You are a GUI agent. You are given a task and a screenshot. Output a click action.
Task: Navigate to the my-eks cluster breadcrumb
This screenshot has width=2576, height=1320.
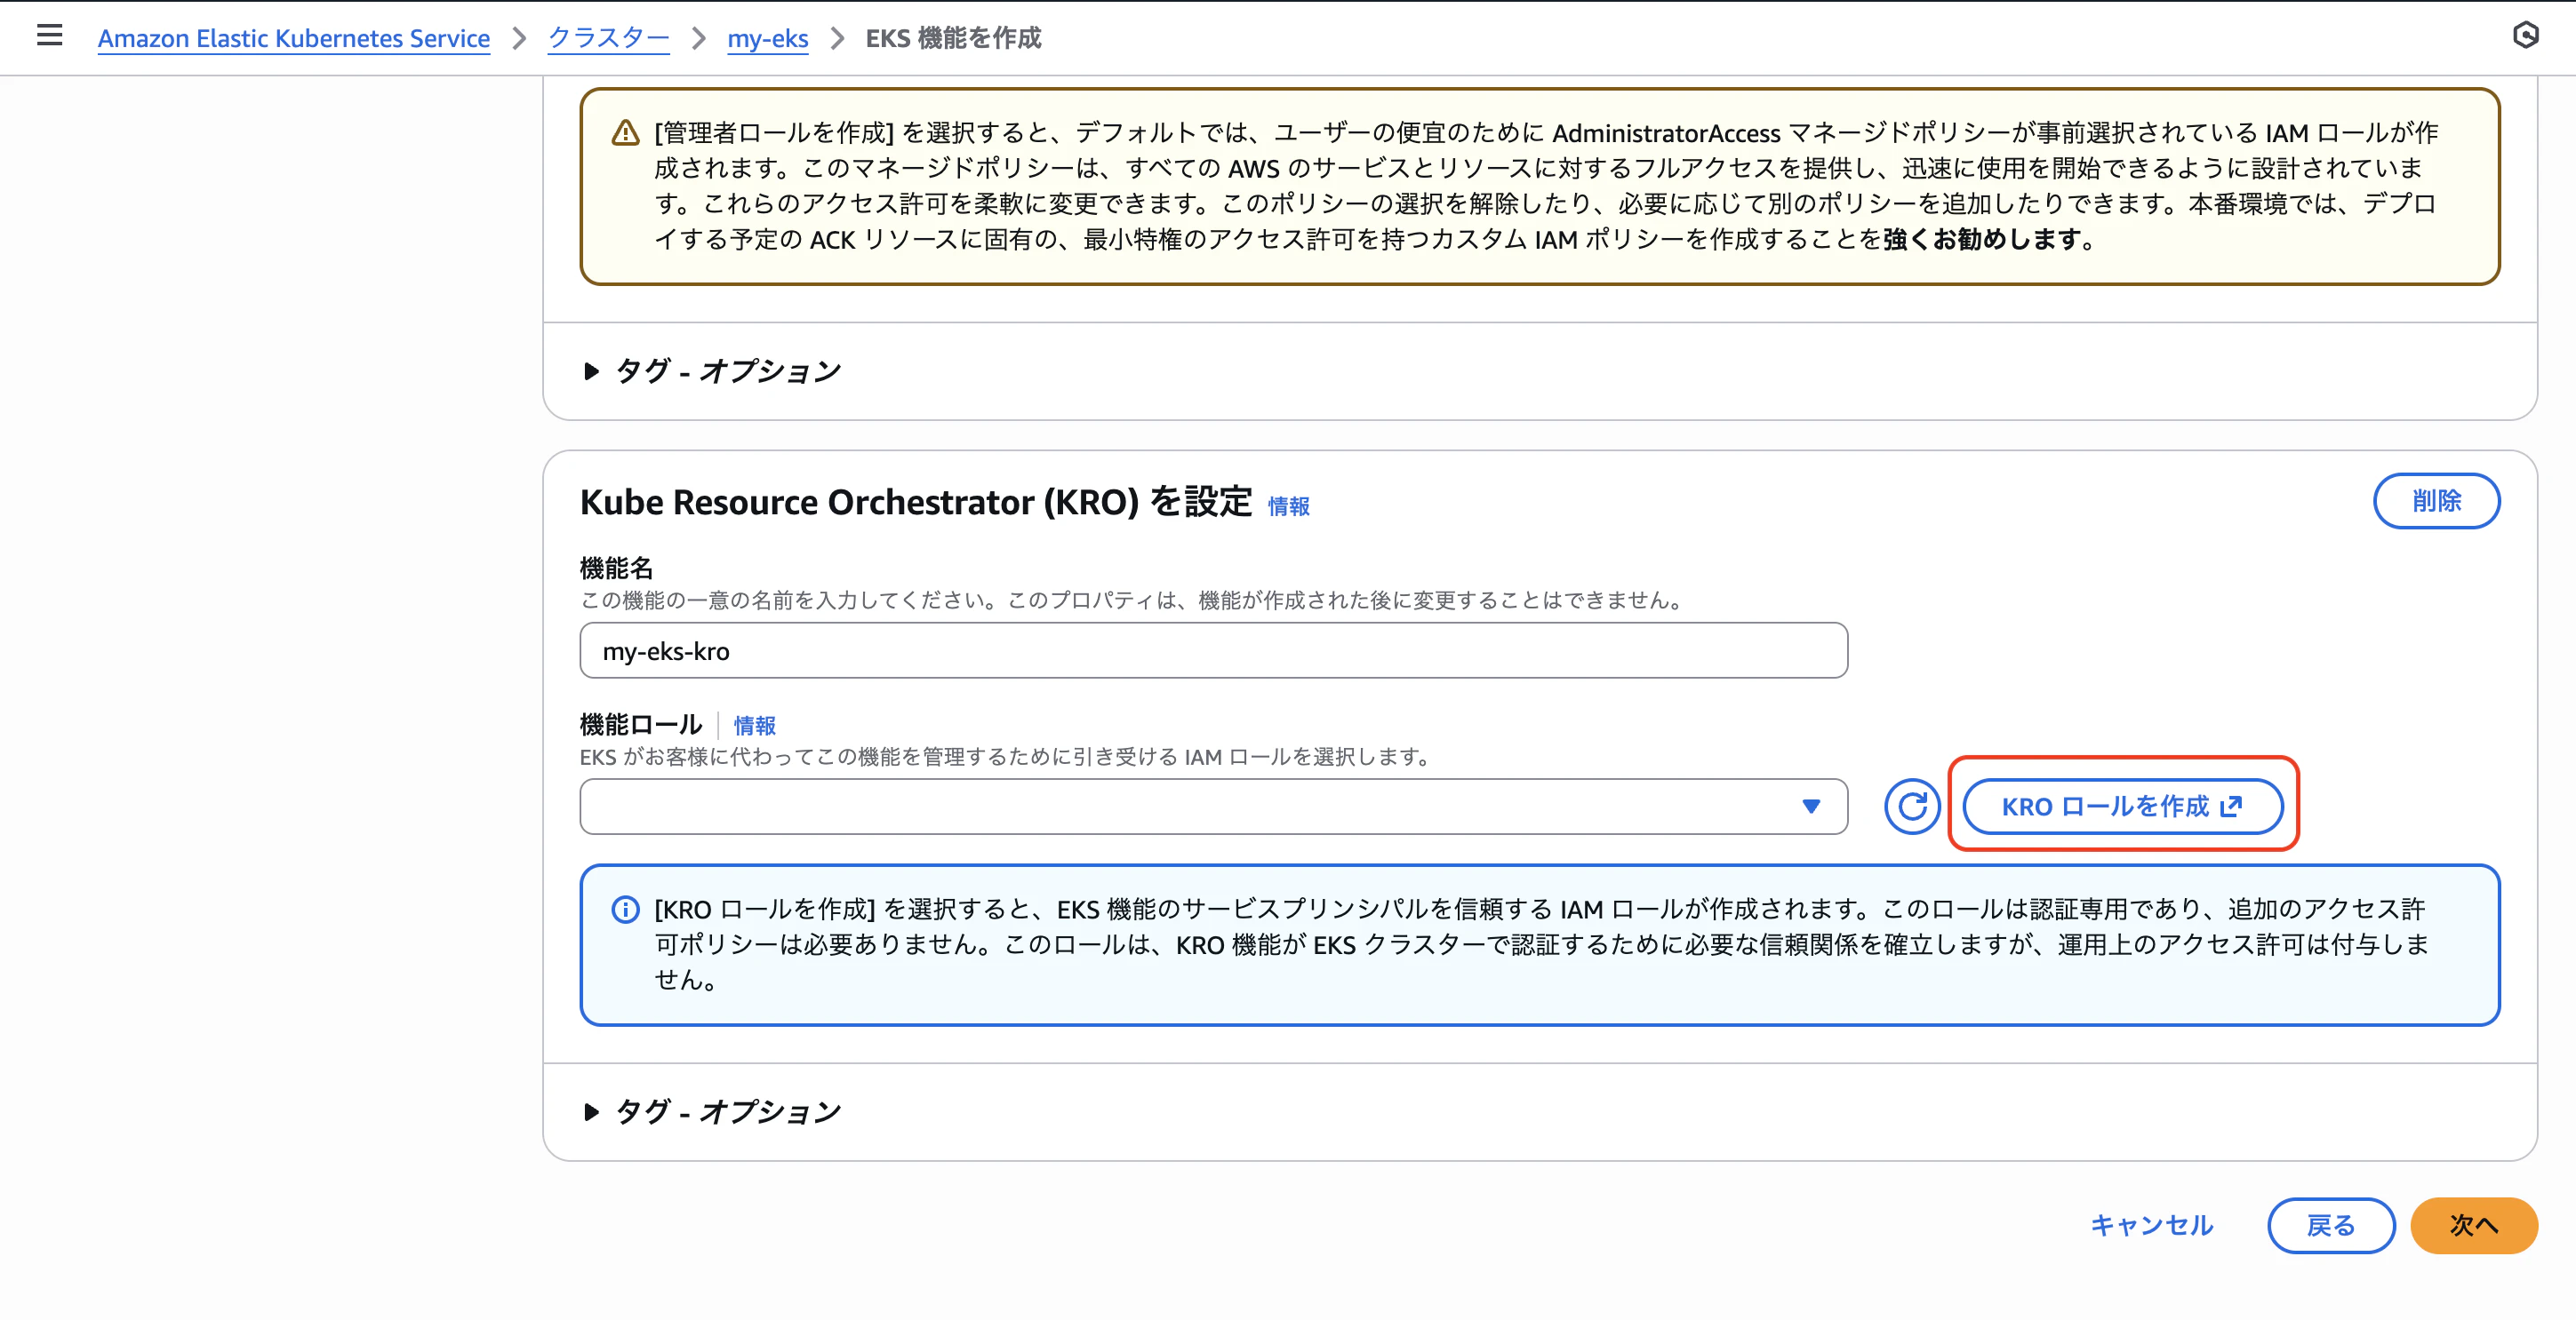[767, 38]
